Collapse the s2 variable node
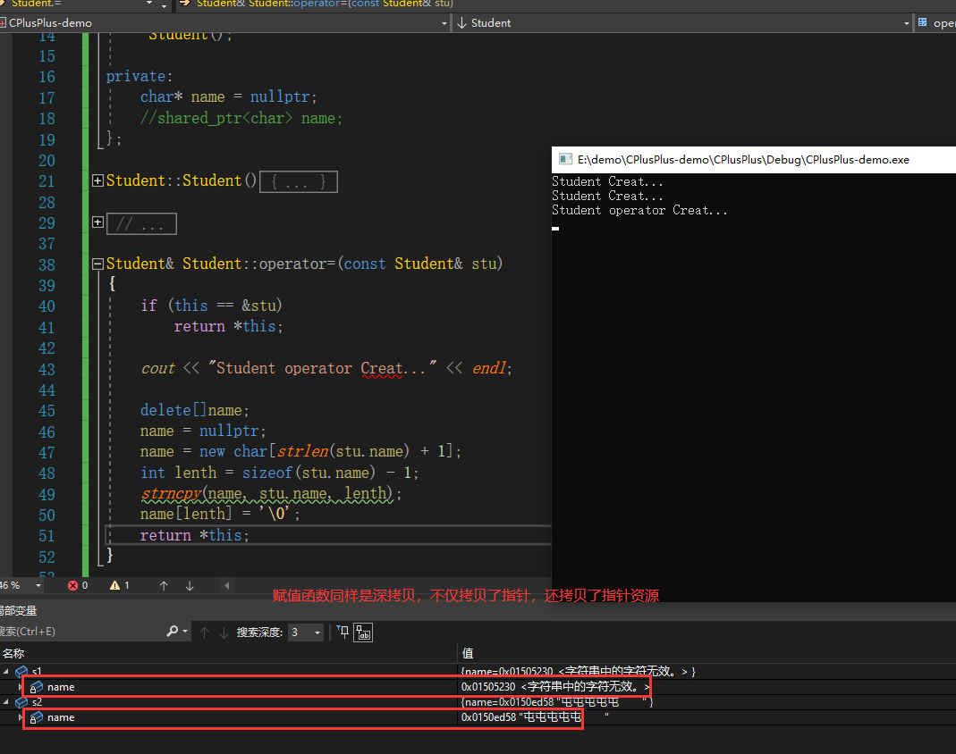This screenshot has height=754, width=956. pyautogui.click(x=6, y=701)
